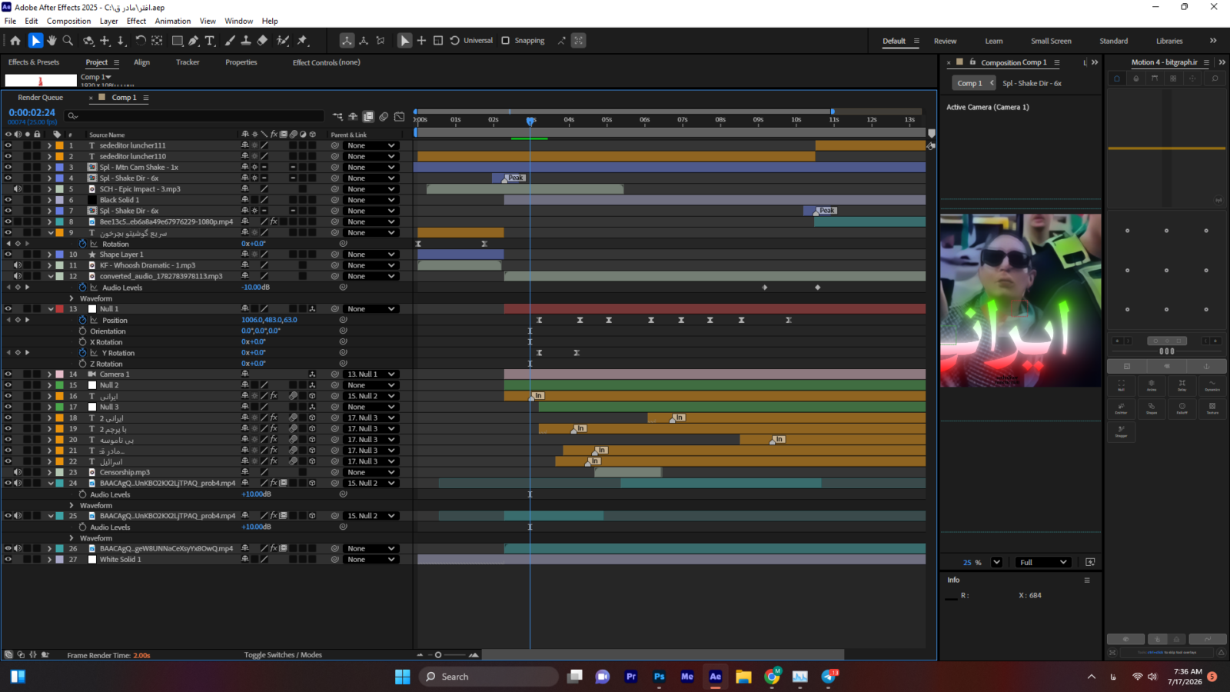Hide the Shape Layer 1 layer
The image size is (1230, 692).
[x=8, y=255]
